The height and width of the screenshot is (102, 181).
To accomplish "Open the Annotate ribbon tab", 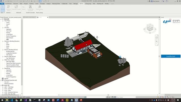I will 42,4.
